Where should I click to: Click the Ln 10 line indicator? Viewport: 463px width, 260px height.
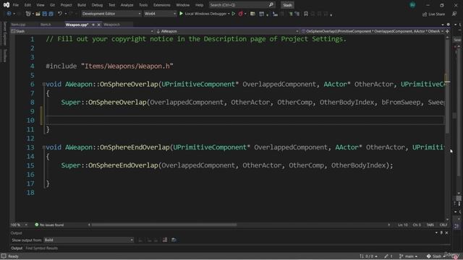(x=403, y=225)
